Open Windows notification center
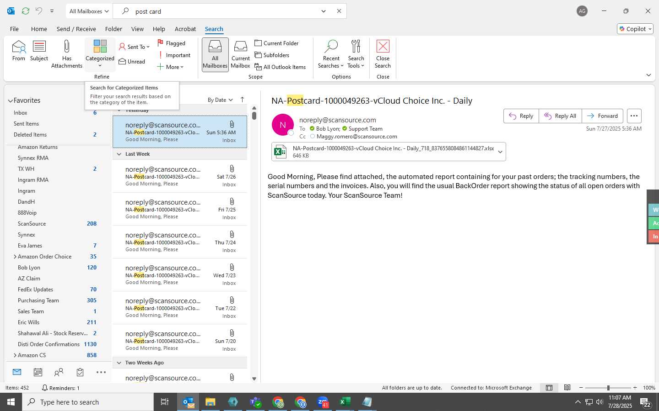The height and width of the screenshot is (411, 659). tap(645, 402)
